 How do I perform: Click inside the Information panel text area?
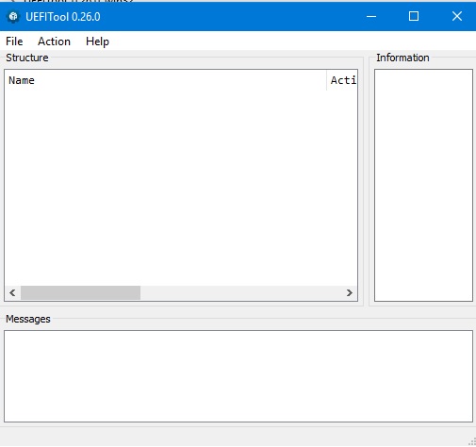coord(423,185)
